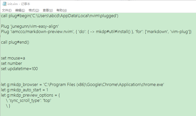Click the init.vim window title text
Screen dimensions: 196x116
(19, 4)
